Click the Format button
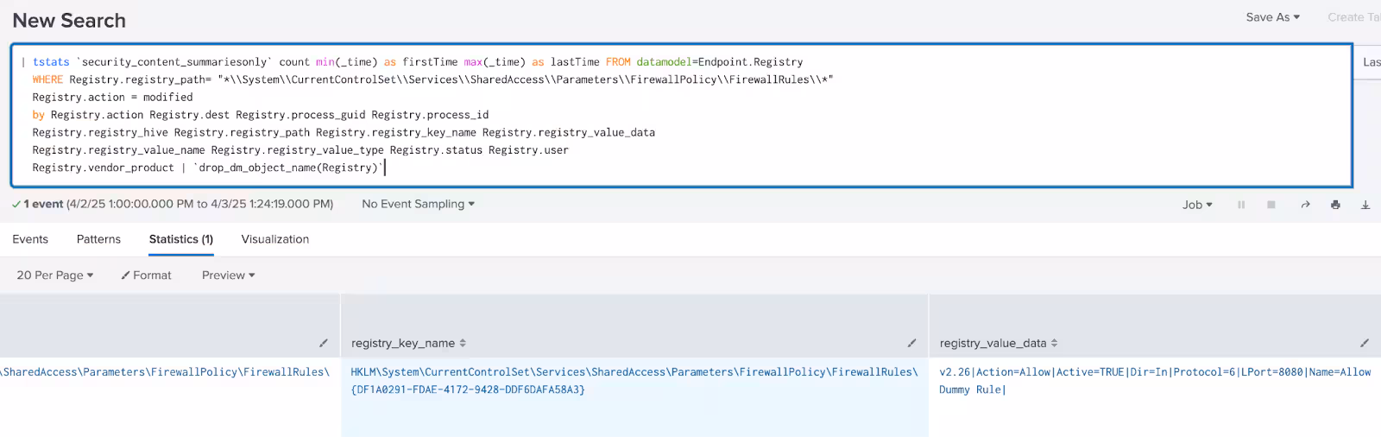The height and width of the screenshot is (437, 1381). click(x=147, y=275)
